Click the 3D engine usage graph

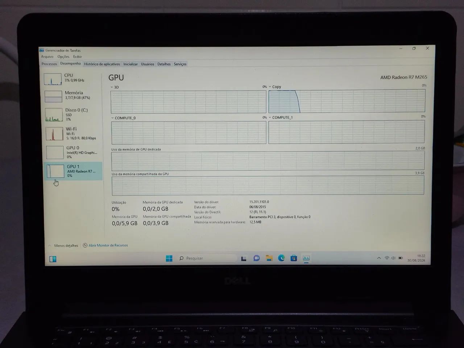(x=188, y=102)
